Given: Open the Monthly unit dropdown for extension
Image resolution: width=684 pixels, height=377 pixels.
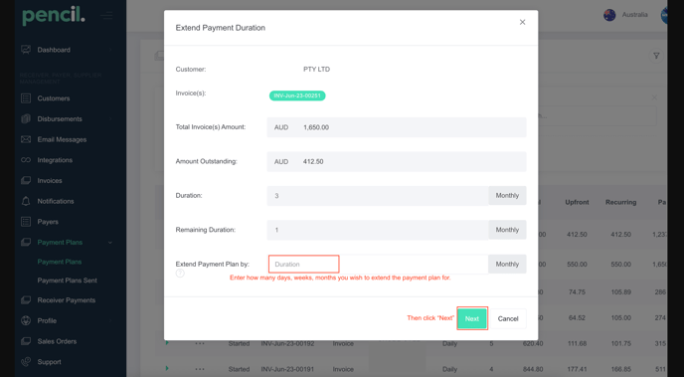Looking at the screenshot, I should [507, 264].
